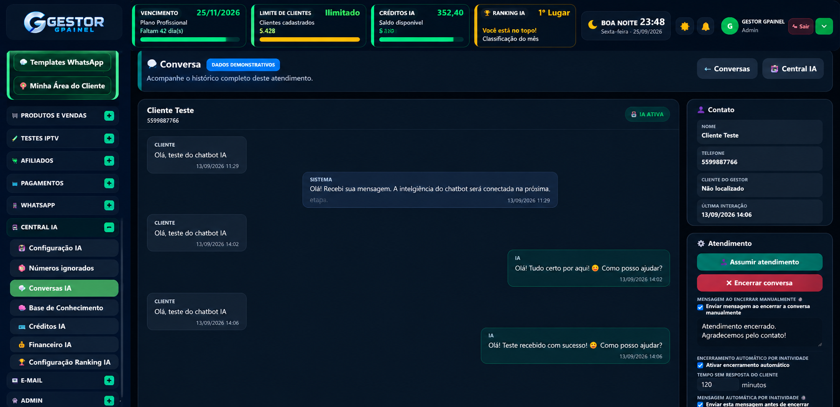Click the Créditos IA balance progress bar
The image size is (840, 407).
click(421, 40)
